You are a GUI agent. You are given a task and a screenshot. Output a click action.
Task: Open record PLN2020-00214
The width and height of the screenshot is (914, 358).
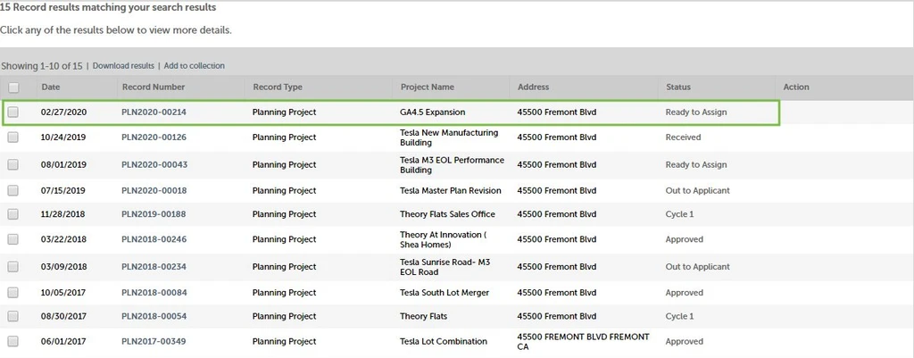click(x=154, y=112)
